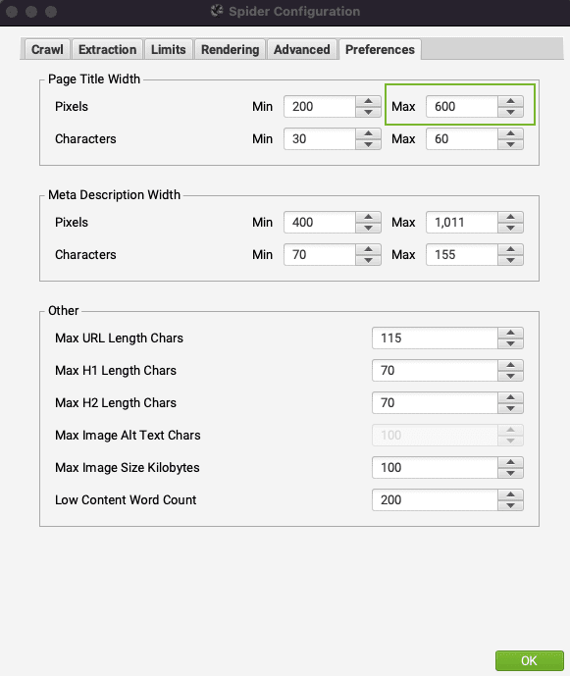This screenshot has height=676, width=570.
Task: Click the Max URL Length Chars field
Action: point(435,338)
